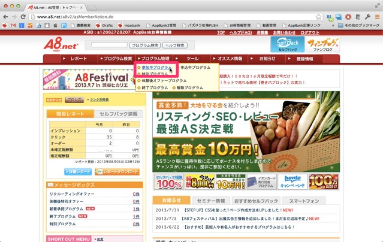Viewport: 383px width, 242px height.
Task: Click the 詳細レポート button
Action: click(x=78, y=172)
